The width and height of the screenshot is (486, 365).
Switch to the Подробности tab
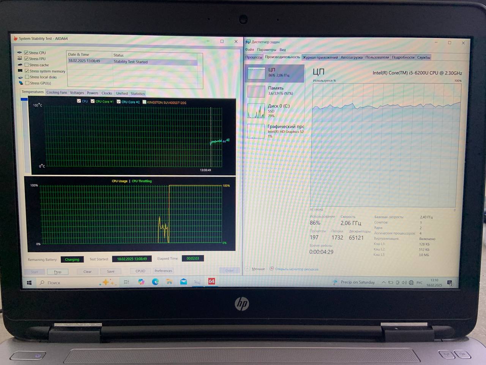click(403, 57)
